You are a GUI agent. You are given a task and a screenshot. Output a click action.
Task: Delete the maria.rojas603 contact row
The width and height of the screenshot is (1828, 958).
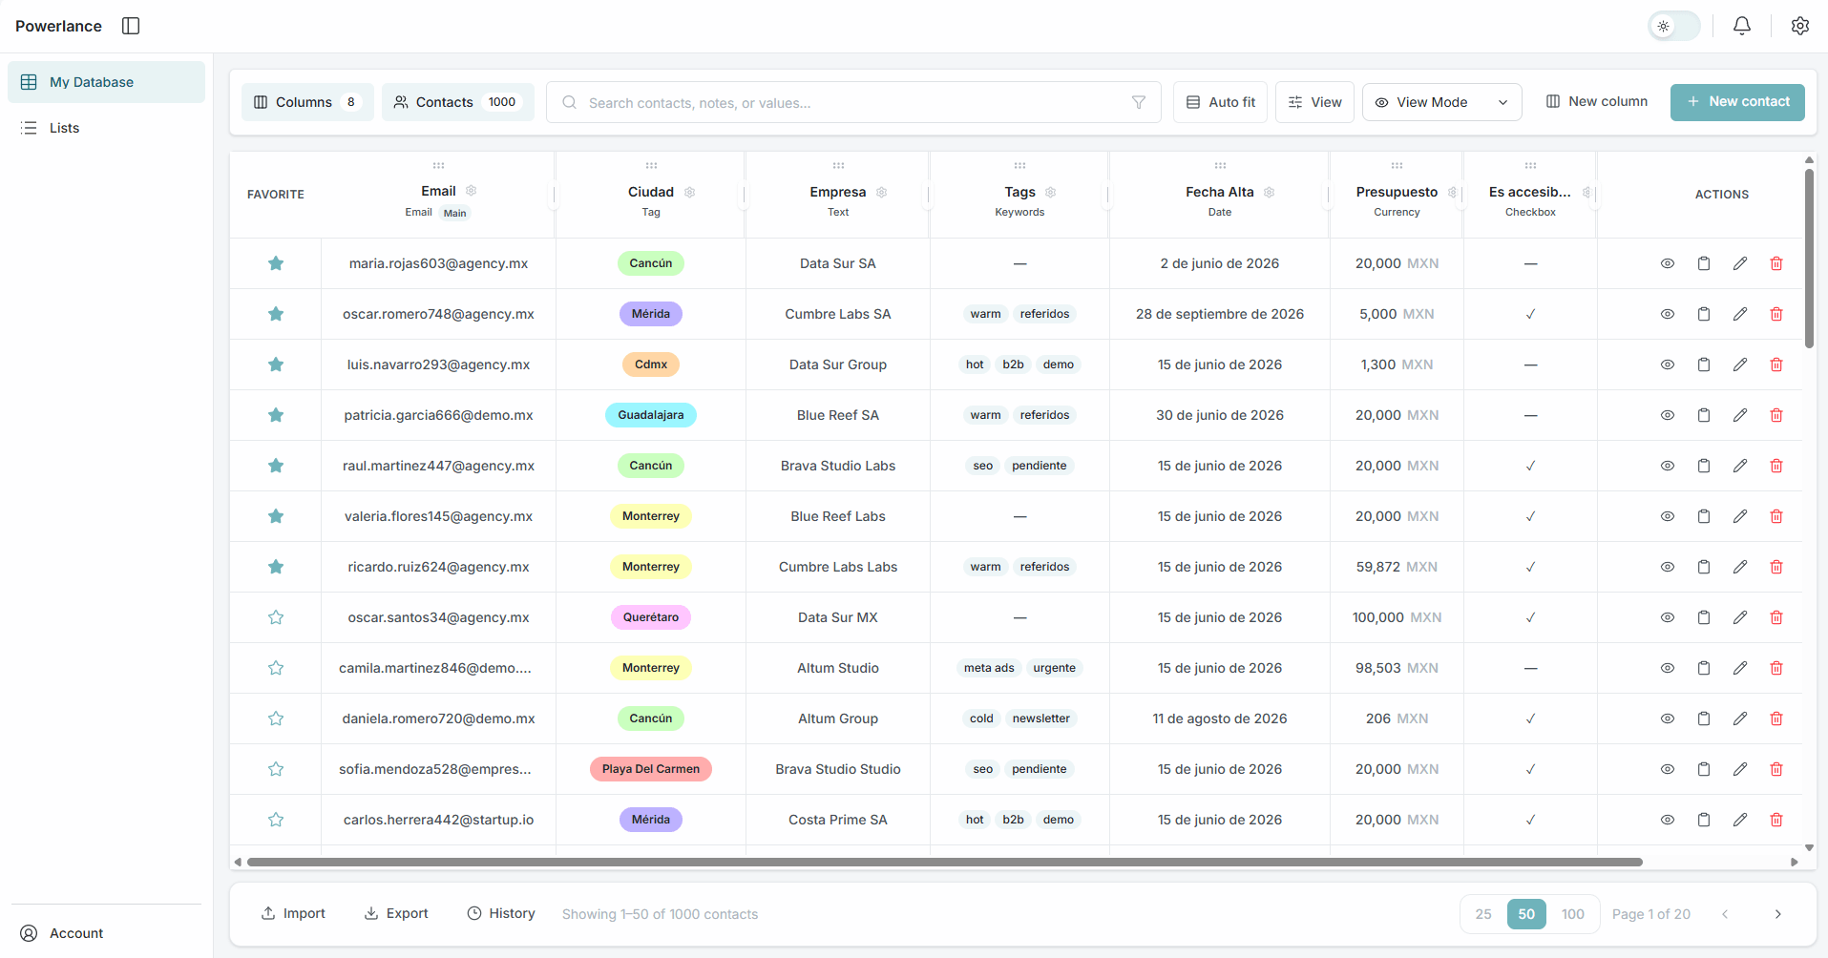(1775, 263)
